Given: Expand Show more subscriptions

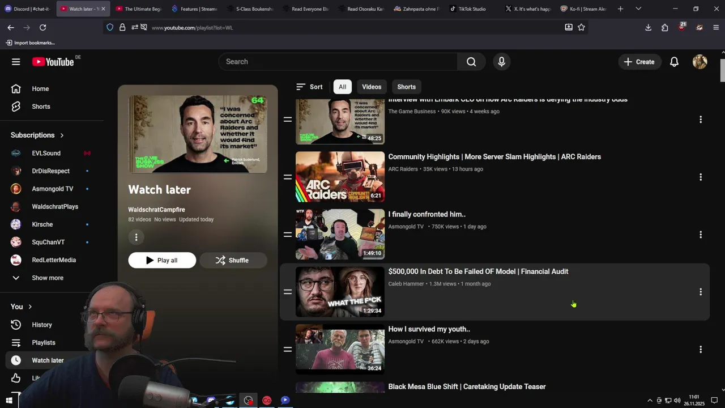Looking at the screenshot, I should 48,278.
